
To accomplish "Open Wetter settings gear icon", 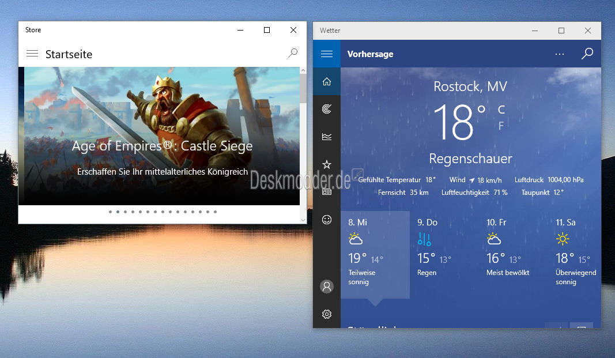I will (x=327, y=314).
